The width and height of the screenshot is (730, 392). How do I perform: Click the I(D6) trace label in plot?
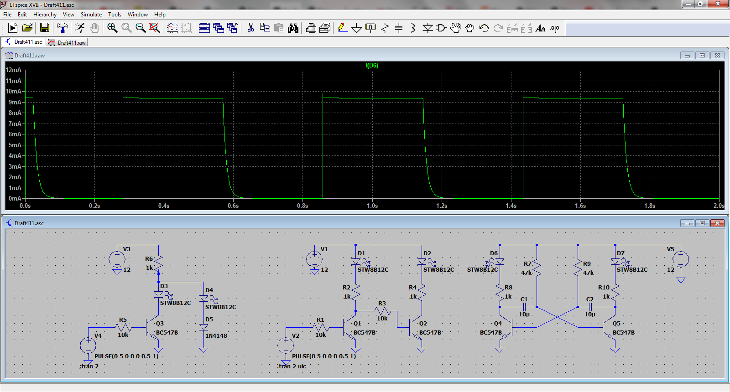[371, 66]
